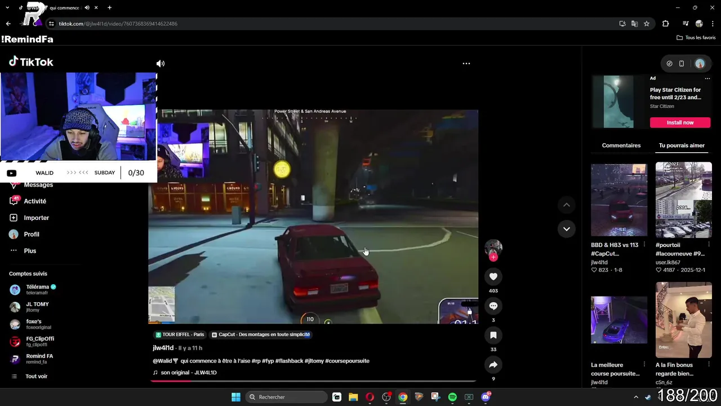Open the video more options ellipsis
This screenshot has width=721, height=406.
[x=466, y=64]
